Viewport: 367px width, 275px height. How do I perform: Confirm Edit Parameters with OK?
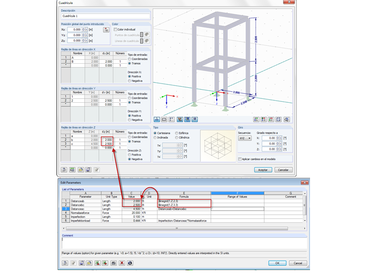(x=277, y=263)
